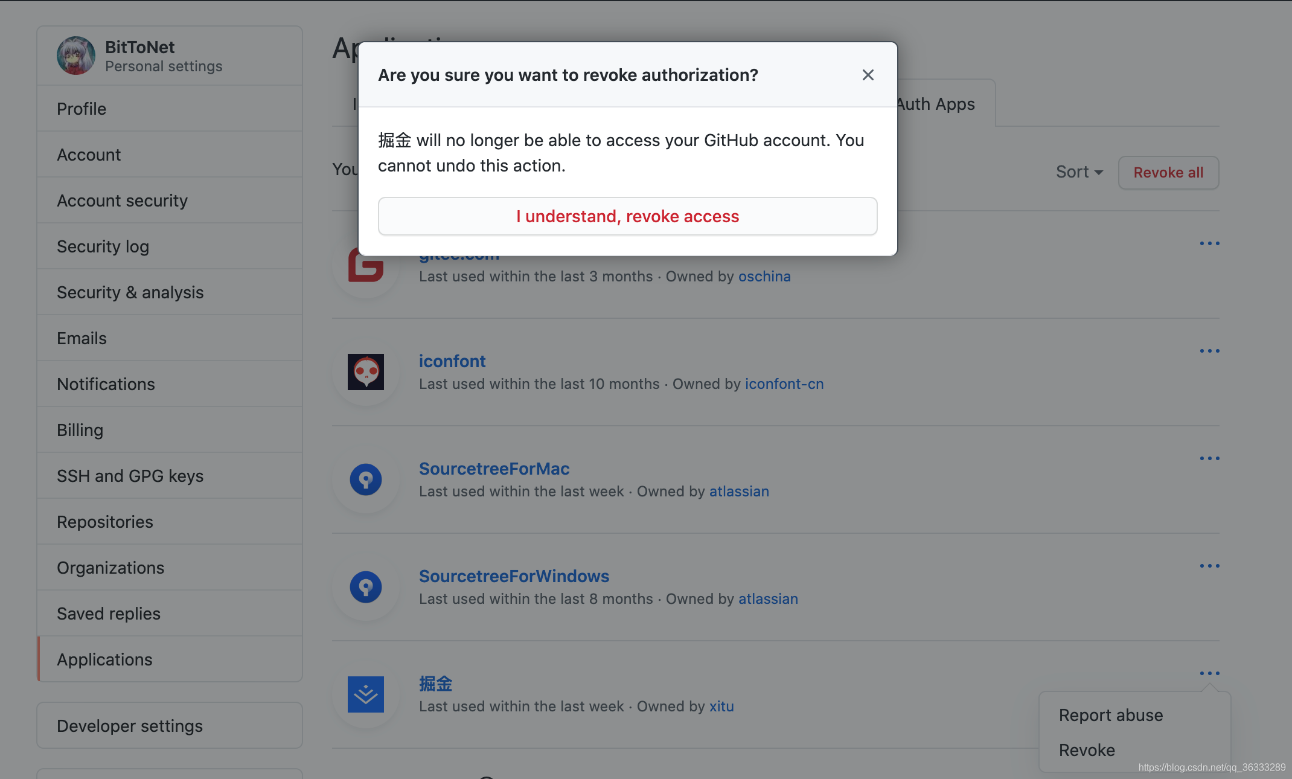Click the SourcetreeForMac app icon
Screen dimensions: 1292x779
[x=366, y=479]
